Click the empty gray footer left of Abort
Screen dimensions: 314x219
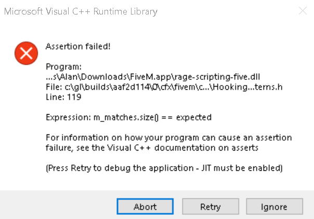click(x=57, y=207)
